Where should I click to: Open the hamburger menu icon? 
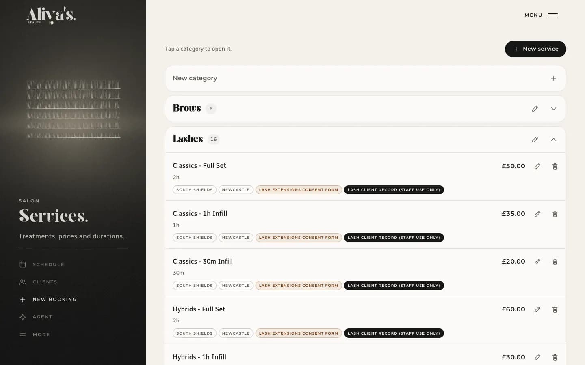coord(553,15)
